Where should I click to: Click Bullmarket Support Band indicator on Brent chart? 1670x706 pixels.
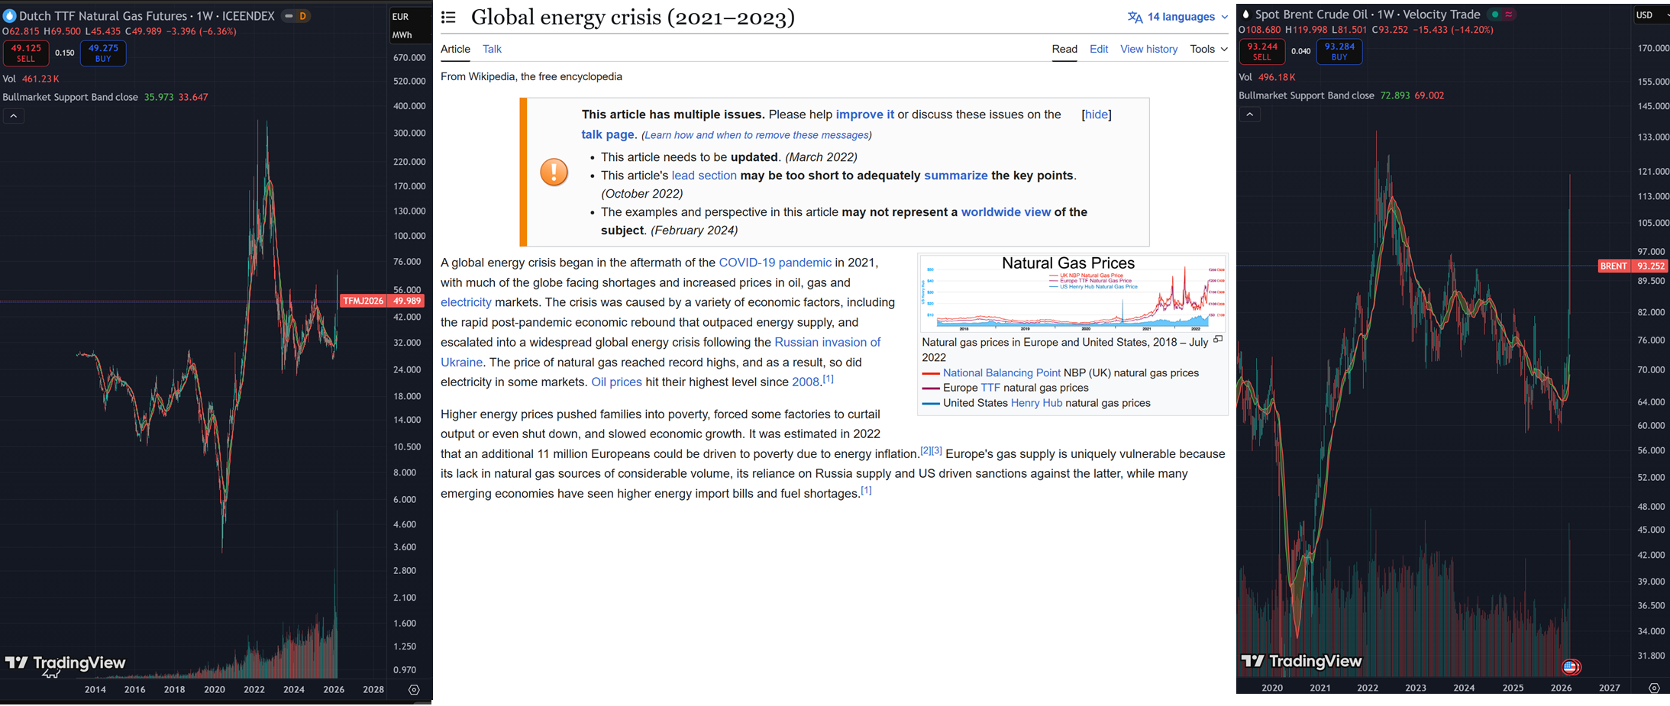(x=1307, y=95)
